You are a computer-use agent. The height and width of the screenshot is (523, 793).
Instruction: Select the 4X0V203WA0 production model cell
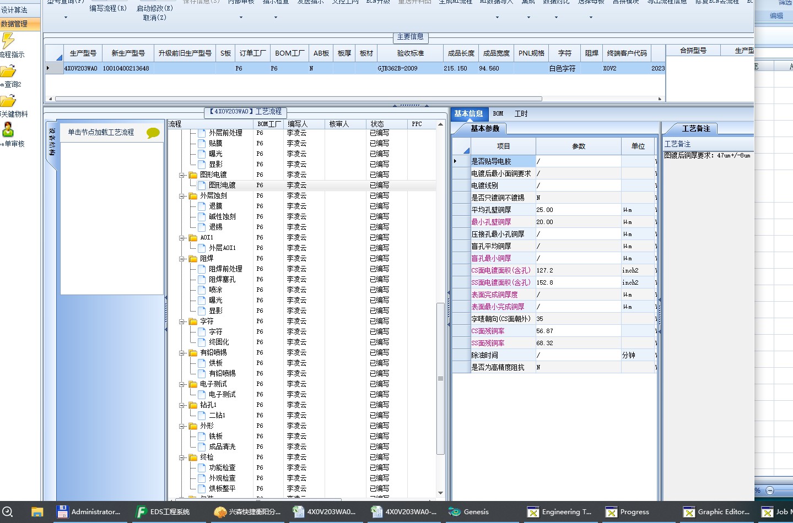click(x=81, y=69)
